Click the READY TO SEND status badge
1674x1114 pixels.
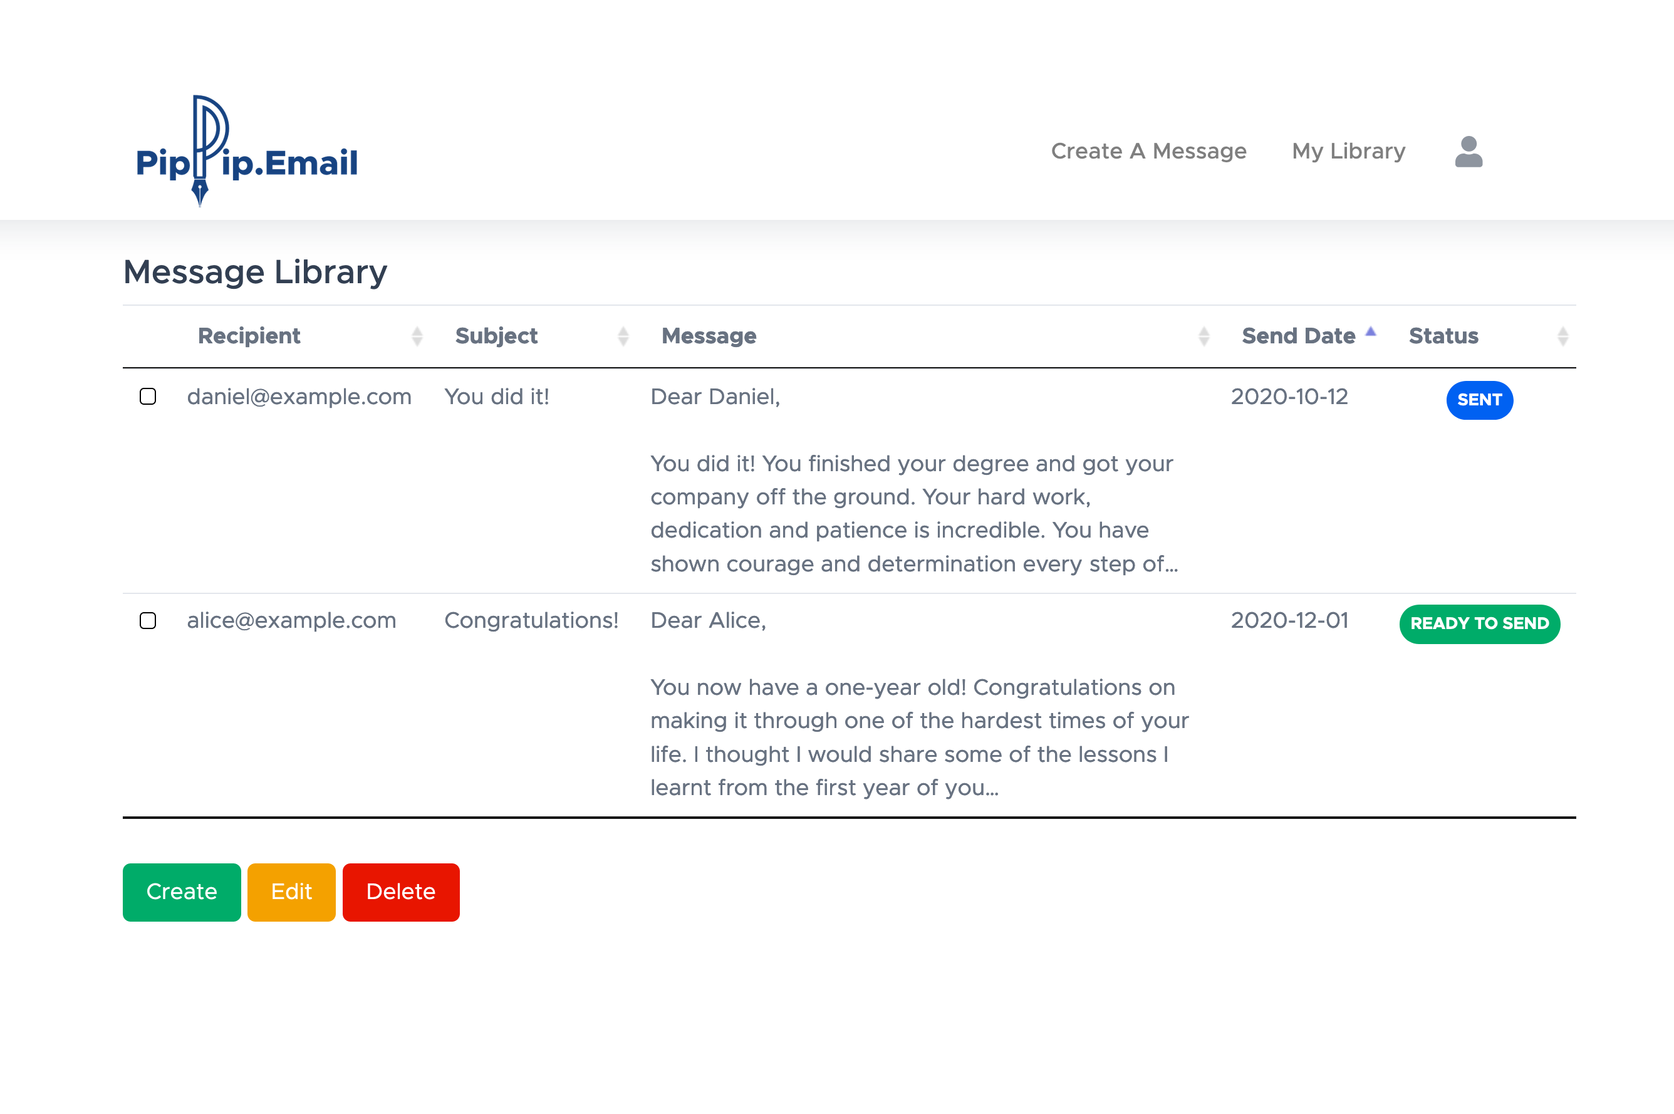pos(1479,624)
